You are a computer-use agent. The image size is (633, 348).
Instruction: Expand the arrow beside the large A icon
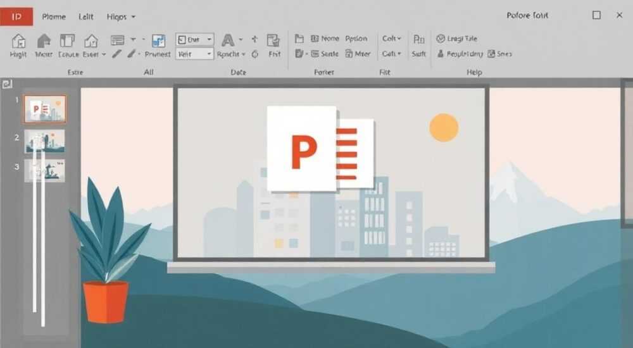point(241,40)
